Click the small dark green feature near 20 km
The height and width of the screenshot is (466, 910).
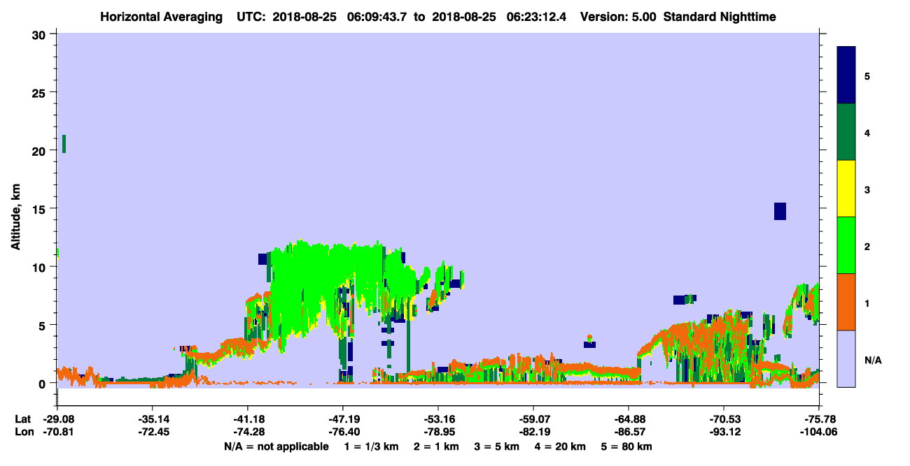[x=64, y=144]
